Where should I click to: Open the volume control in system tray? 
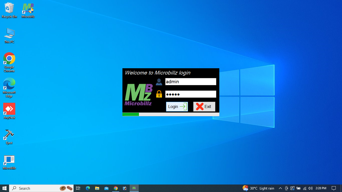310,188
